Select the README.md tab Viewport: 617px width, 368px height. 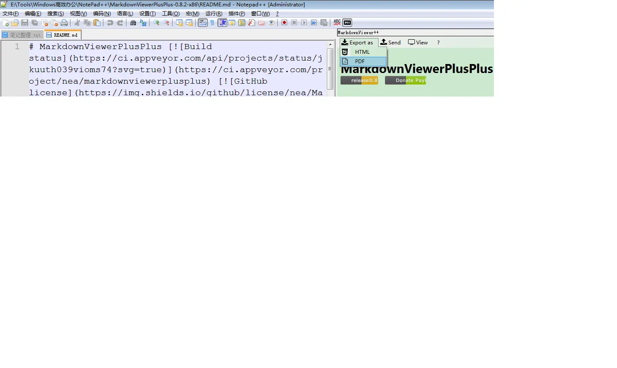62,35
